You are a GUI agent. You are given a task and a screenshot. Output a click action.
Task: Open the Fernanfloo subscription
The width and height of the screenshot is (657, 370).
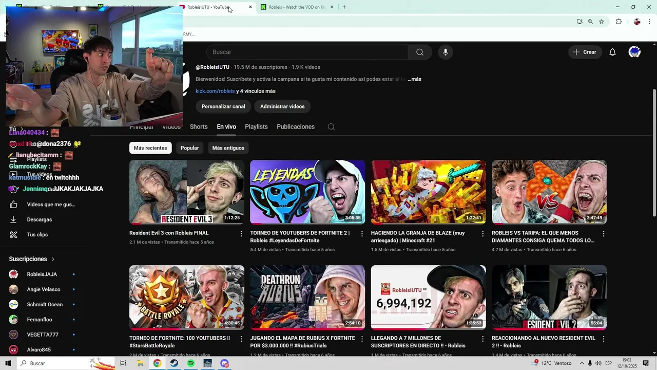pos(44,320)
